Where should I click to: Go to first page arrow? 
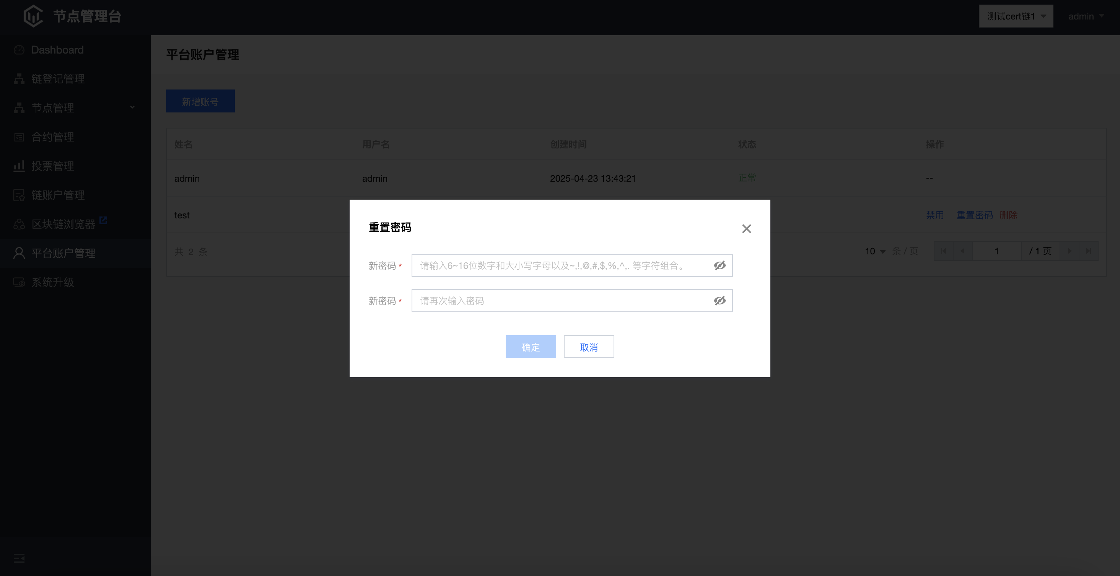click(943, 251)
